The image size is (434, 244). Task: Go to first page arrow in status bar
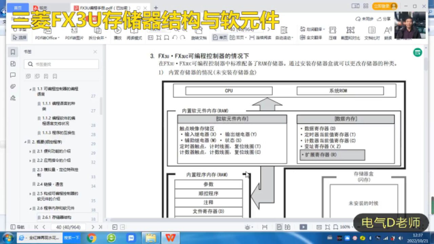coord(36,227)
